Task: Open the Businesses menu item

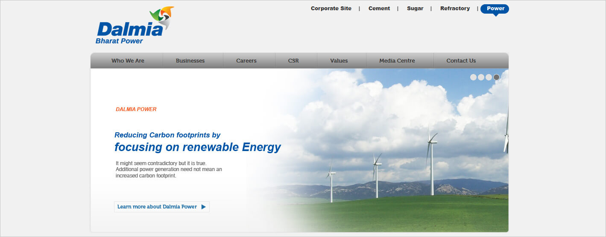Action: tap(190, 61)
